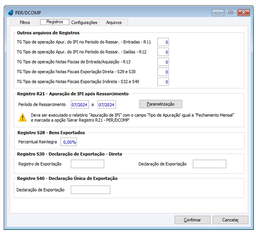This screenshot has height=234, width=256.
Task: Focus the Entrada/Aquisição - R13 TG field
Action: (163, 62)
